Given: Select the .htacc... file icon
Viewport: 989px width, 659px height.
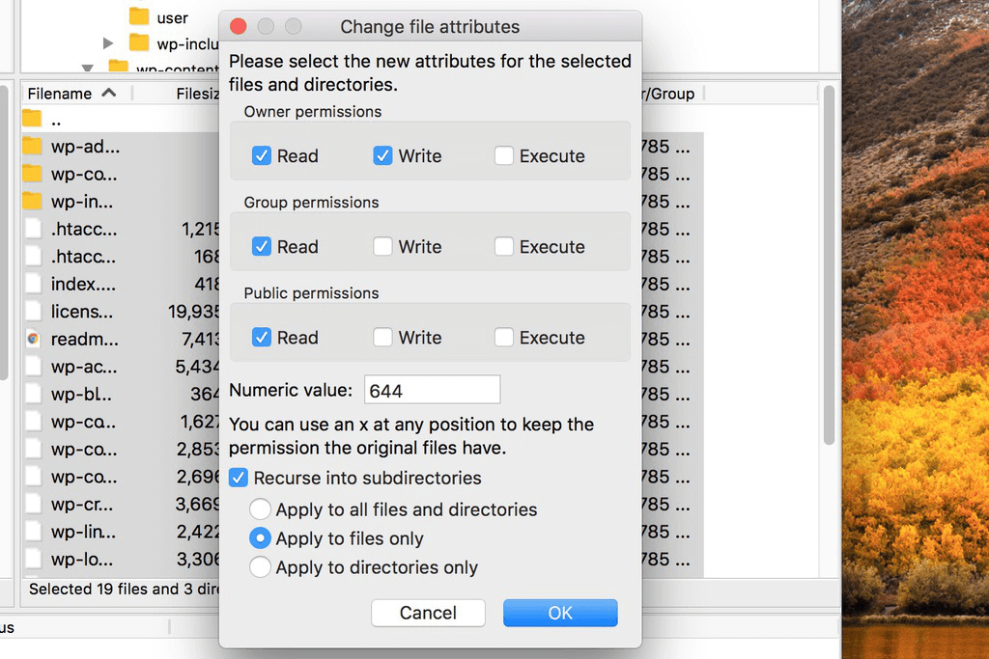Looking at the screenshot, I should [x=32, y=229].
